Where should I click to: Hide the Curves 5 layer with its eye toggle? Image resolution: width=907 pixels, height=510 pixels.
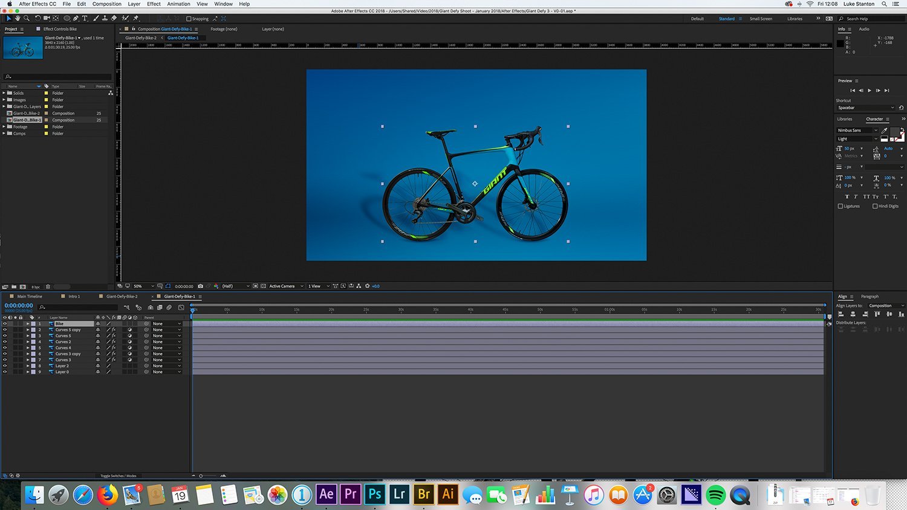click(5, 336)
